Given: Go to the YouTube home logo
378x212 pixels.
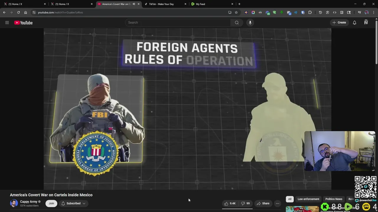Looking at the screenshot, I should (23, 23).
